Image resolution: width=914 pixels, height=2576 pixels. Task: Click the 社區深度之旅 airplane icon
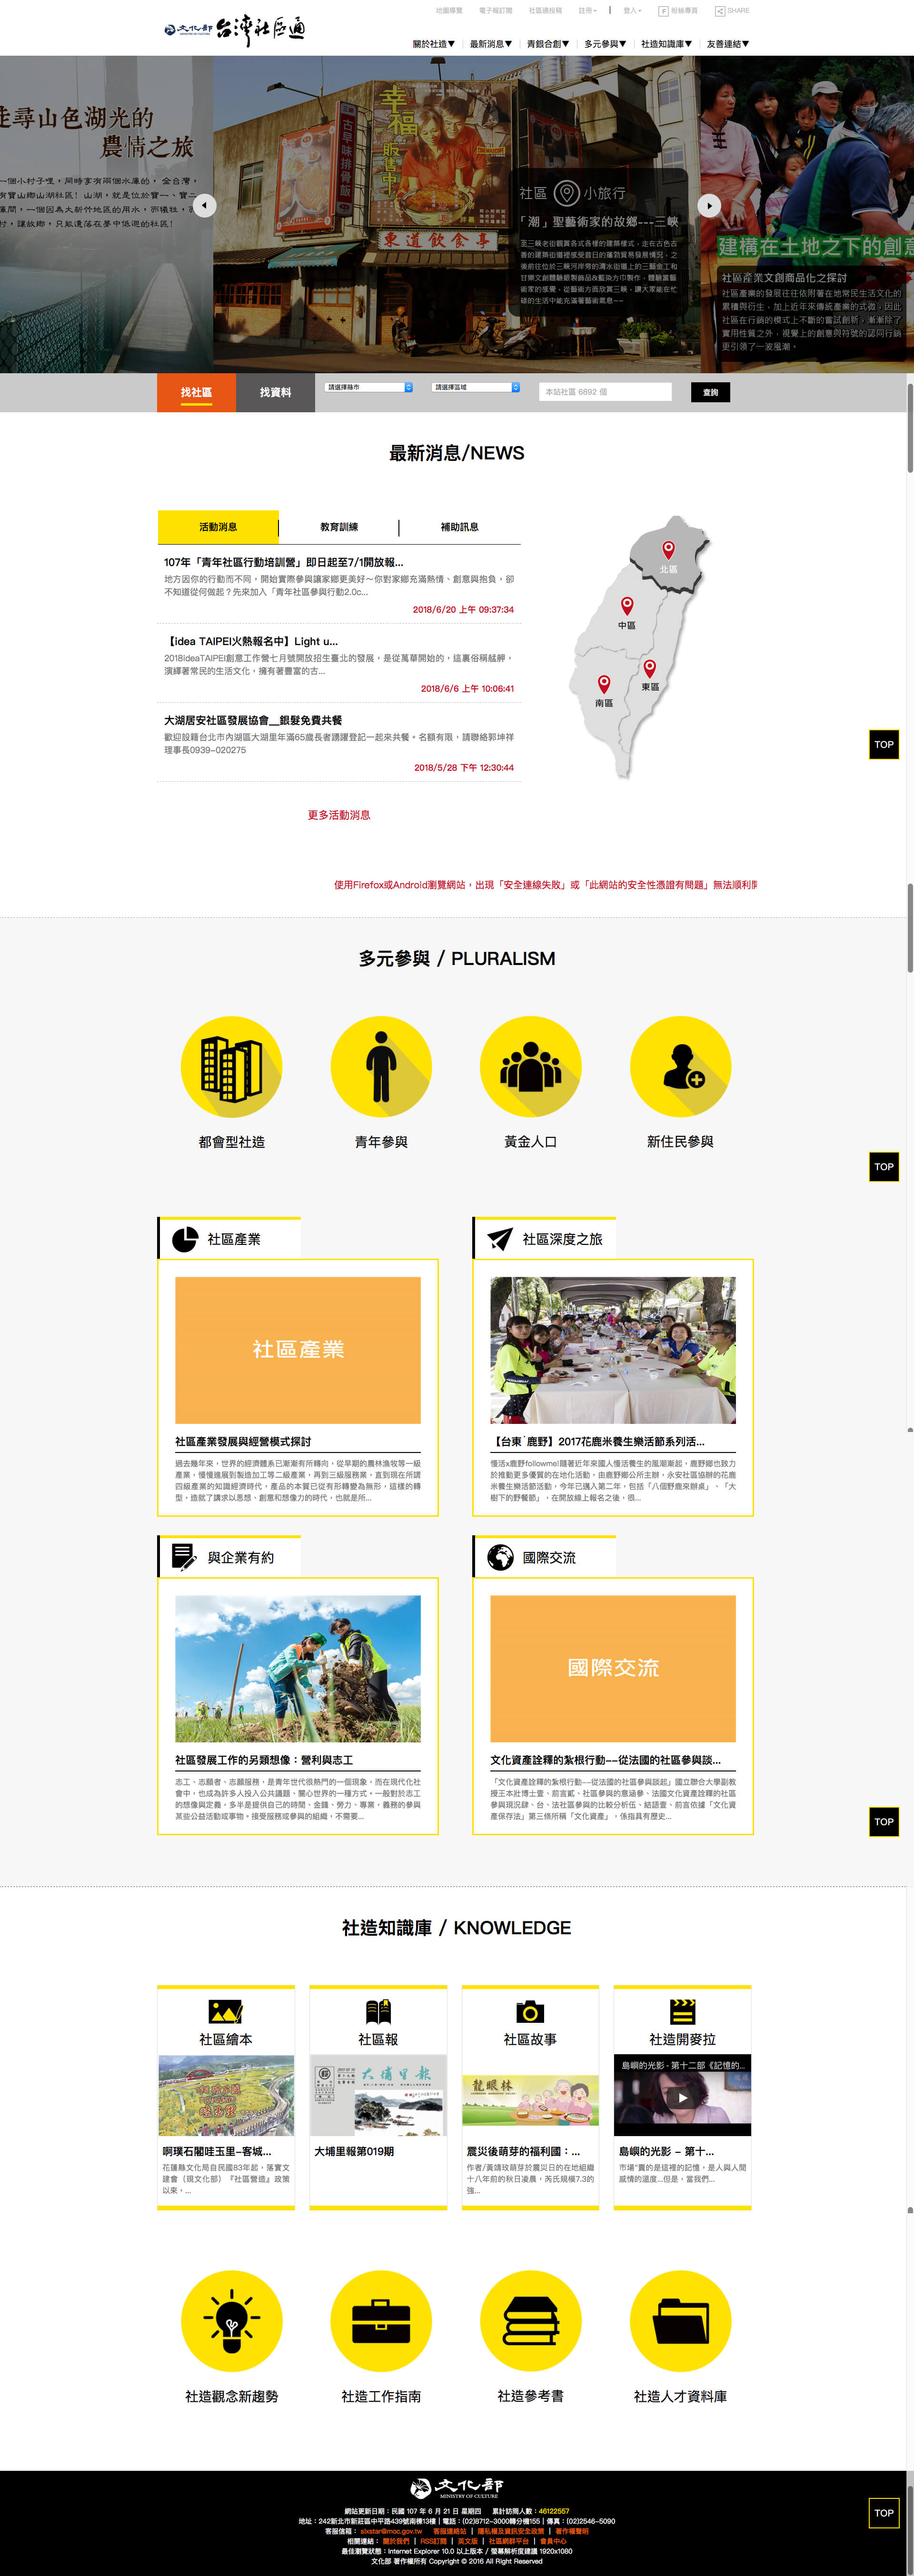coord(500,1239)
